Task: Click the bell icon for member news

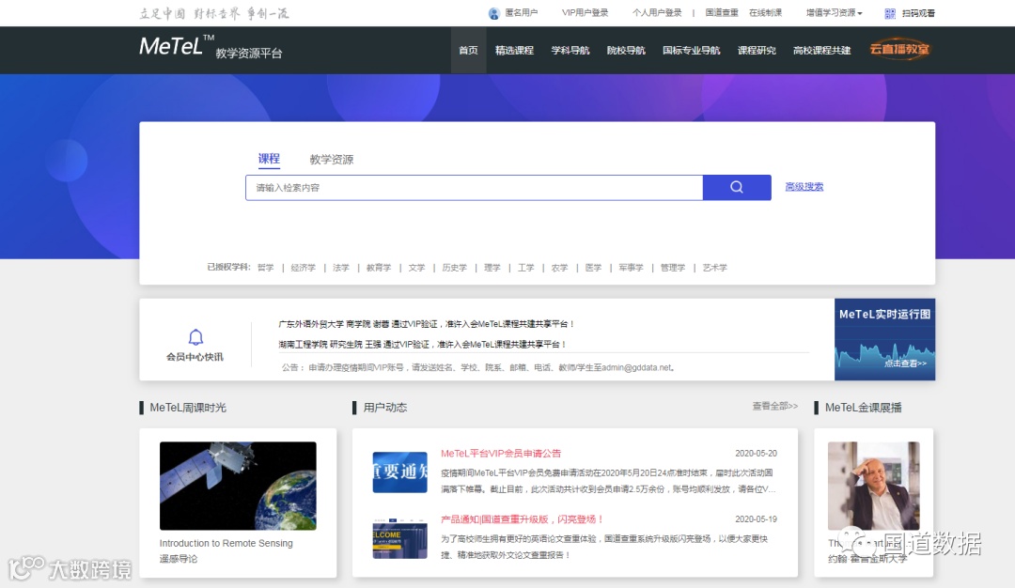Action: [x=195, y=337]
